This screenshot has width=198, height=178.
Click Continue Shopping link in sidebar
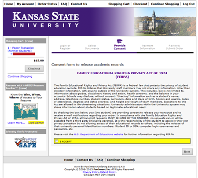coord(20,76)
